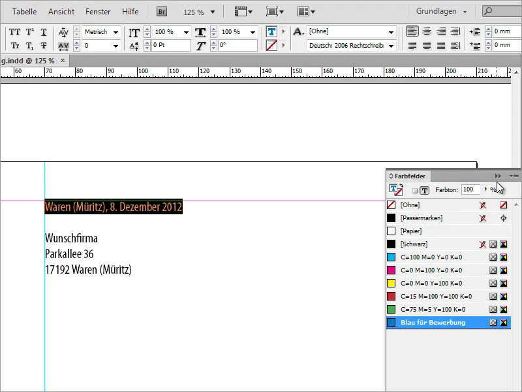Select the [Papier] swatch
This screenshot has height=392, width=522.
448,231
